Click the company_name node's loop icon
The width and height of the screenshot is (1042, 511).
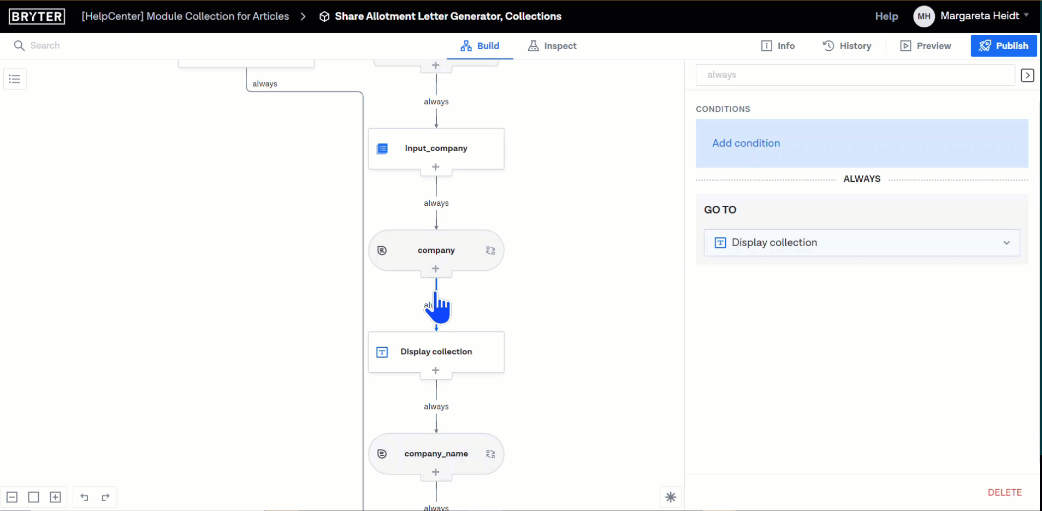click(x=490, y=454)
